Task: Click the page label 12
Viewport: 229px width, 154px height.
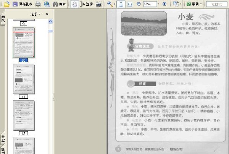Action: [23, 133]
